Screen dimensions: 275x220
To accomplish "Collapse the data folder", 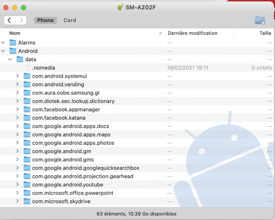I will tap(10, 59).
